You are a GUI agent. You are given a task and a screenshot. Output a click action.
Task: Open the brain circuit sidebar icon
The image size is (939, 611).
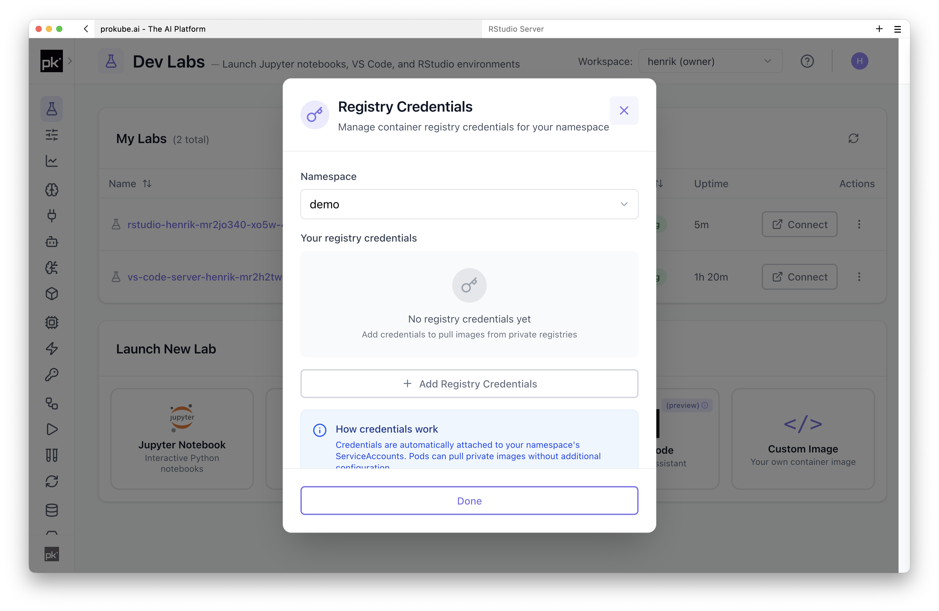[x=52, y=268]
